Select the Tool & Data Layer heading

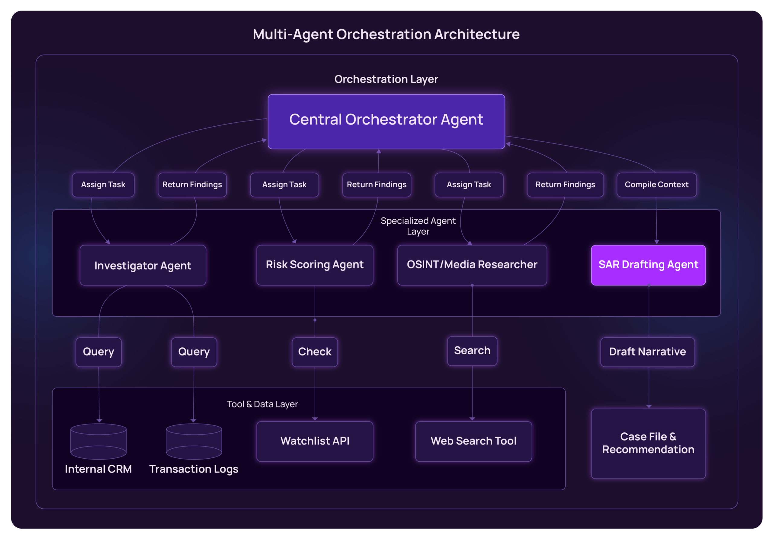tap(263, 404)
